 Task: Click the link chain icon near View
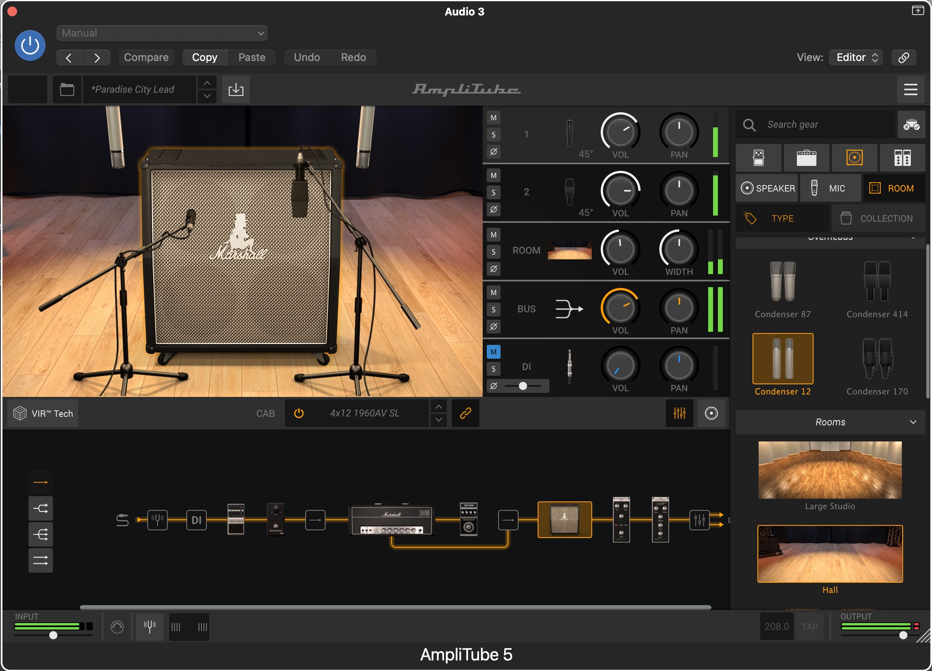pos(904,57)
